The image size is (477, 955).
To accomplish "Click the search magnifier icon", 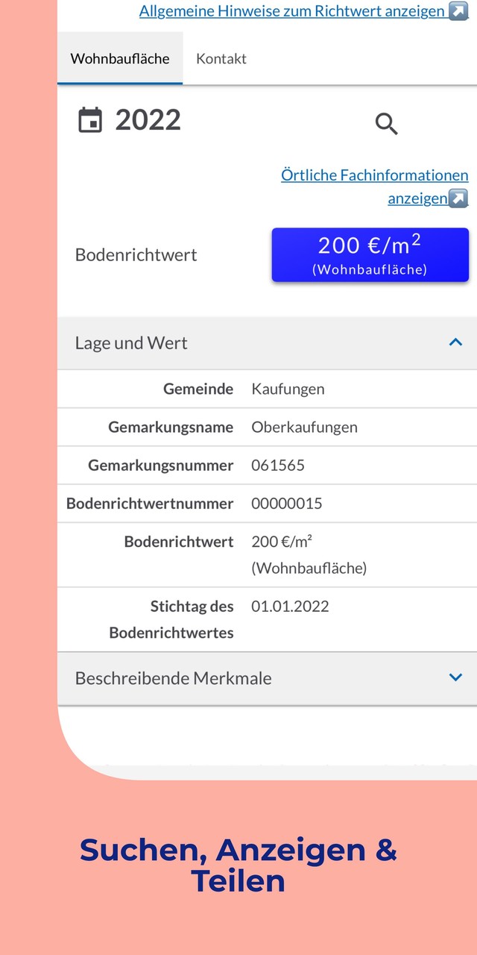I will [386, 124].
